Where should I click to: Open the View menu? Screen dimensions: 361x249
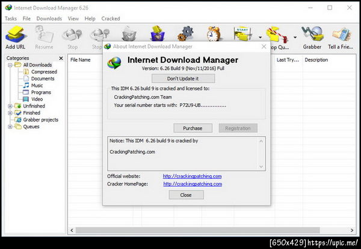pos(73,19)
